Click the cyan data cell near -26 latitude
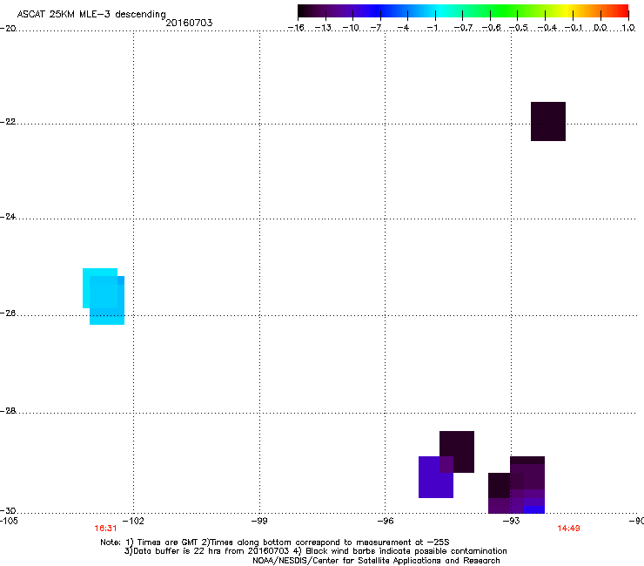Image resolution: width=644 pixels, height=566 pixels. pos(104,296)
